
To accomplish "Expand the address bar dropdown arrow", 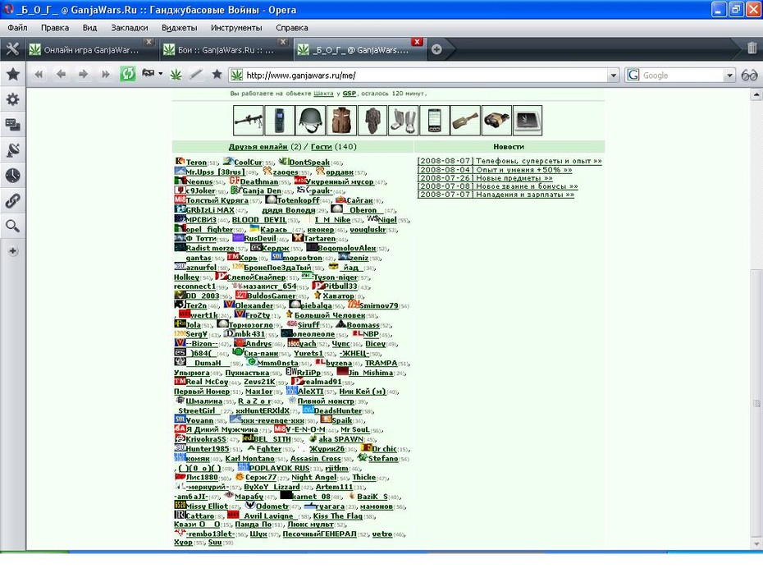I will pos(613,75).
